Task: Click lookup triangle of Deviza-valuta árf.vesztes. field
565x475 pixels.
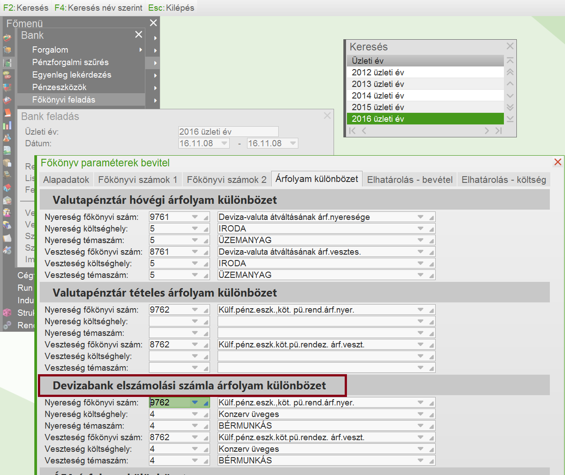Action: click(x=431, y=252)
